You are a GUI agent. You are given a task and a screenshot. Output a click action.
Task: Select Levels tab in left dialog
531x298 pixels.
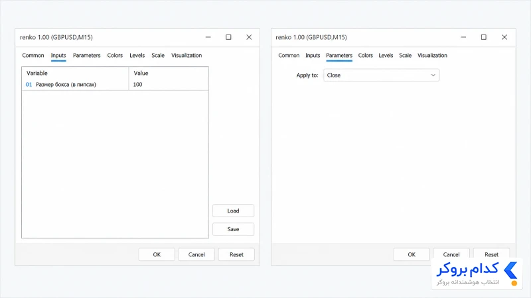point(137,56)
